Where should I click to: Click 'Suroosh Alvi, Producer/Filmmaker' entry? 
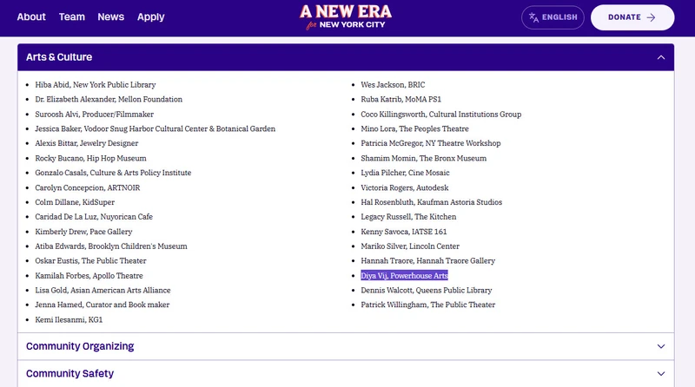click(95, 115)
